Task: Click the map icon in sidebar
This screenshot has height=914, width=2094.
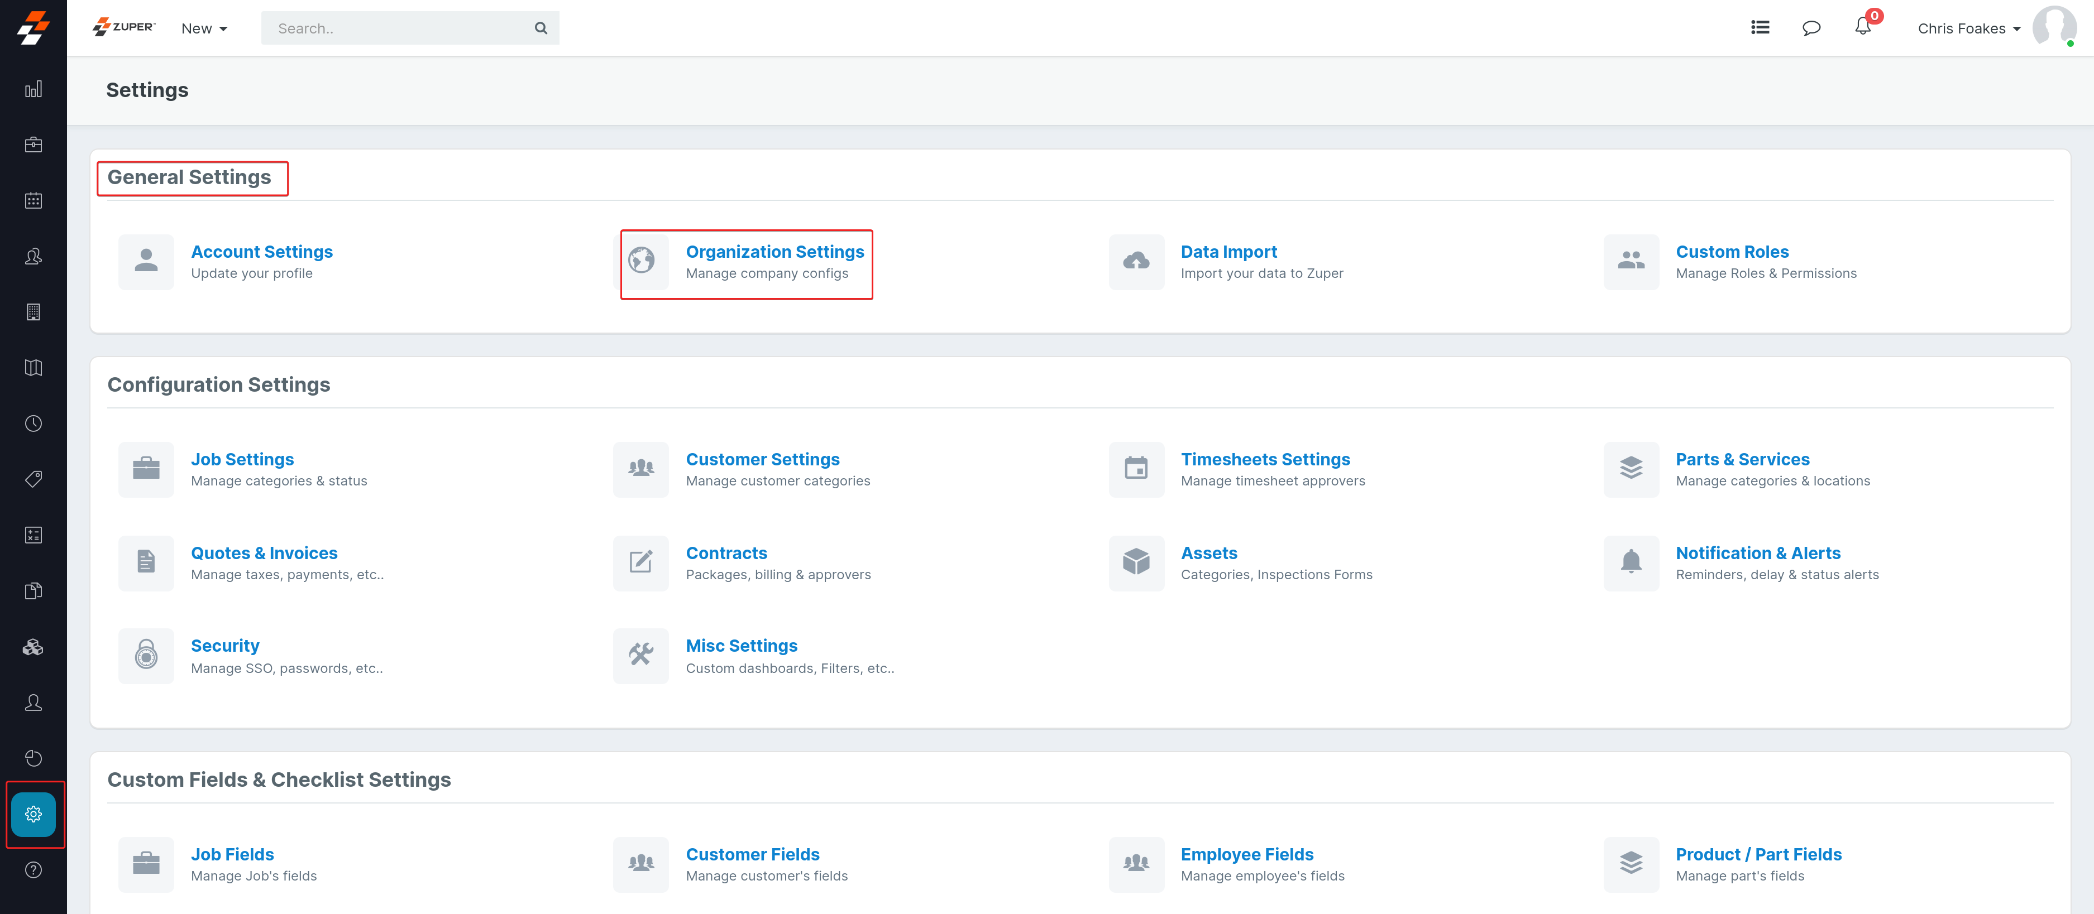Action: 34,368
